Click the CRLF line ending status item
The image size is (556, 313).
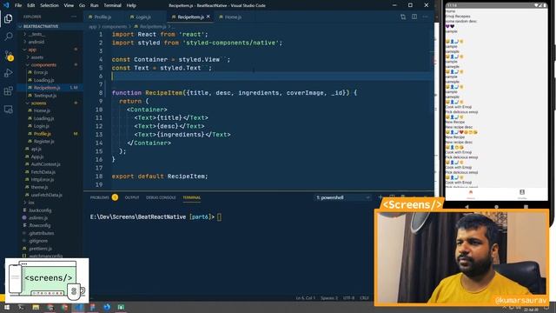click(365, 298)
